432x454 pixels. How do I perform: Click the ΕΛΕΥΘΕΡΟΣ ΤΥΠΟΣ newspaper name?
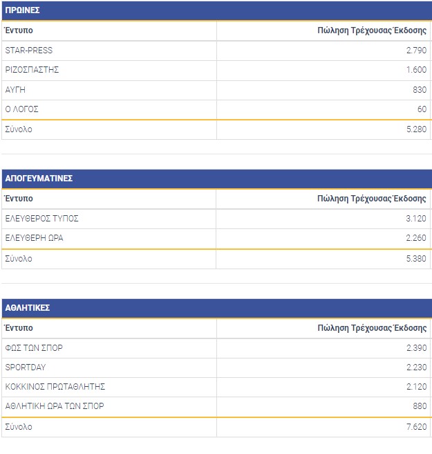tap(41, 219)
